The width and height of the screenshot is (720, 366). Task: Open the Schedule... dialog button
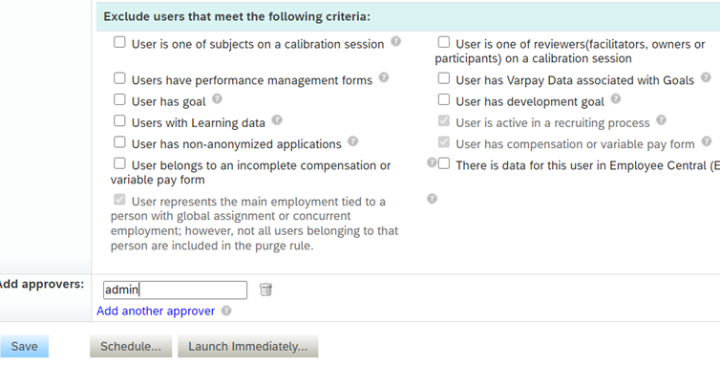pos(131,346)
